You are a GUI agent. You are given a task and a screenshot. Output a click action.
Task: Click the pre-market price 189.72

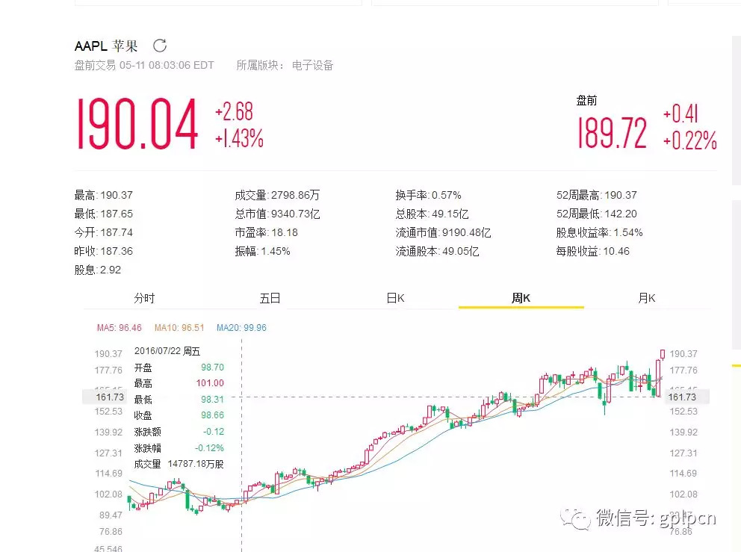click(613, 133)
